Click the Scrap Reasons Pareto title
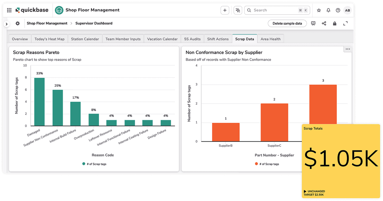Screen dimensions: 383x201 pyautogui.click(x=36, y=52)
